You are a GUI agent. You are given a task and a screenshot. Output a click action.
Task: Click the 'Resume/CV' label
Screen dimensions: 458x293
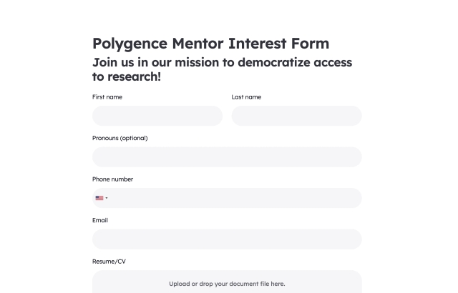(x=109, y=262)
